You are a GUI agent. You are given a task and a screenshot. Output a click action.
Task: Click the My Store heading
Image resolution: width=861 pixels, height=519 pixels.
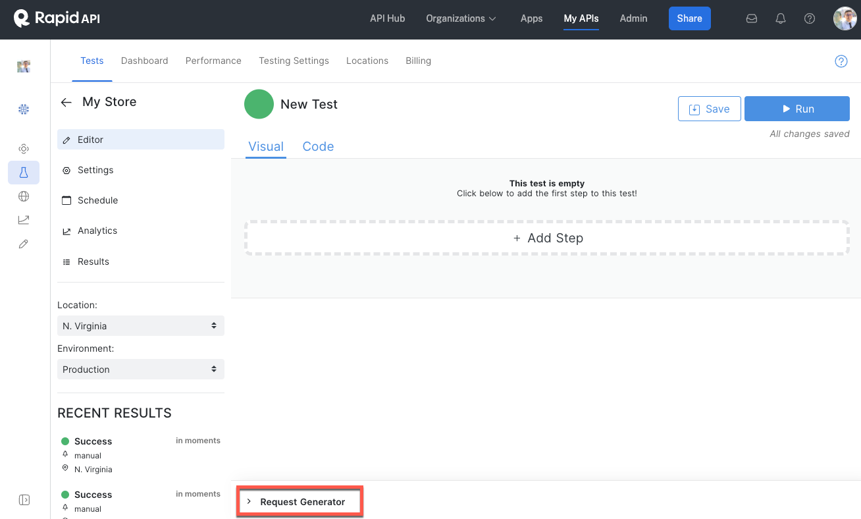pos(109,102)
